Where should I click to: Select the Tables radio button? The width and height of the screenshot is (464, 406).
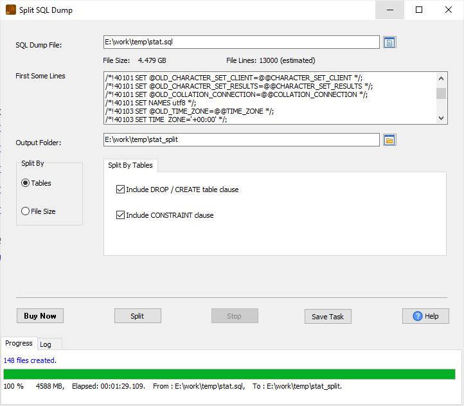pyautogui.click(x=26, y=183)
